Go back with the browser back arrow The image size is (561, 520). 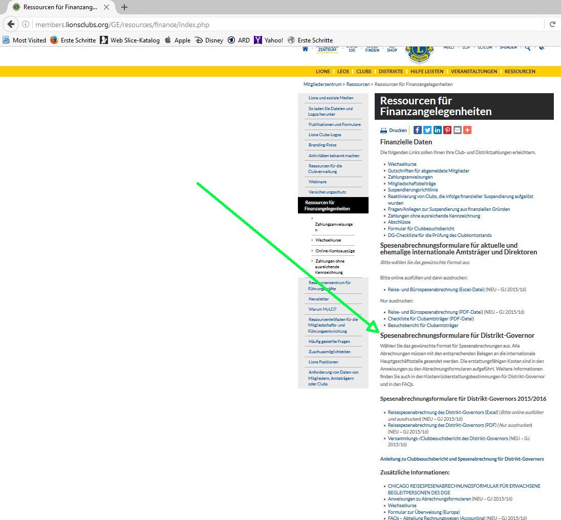tap(11, 25)
